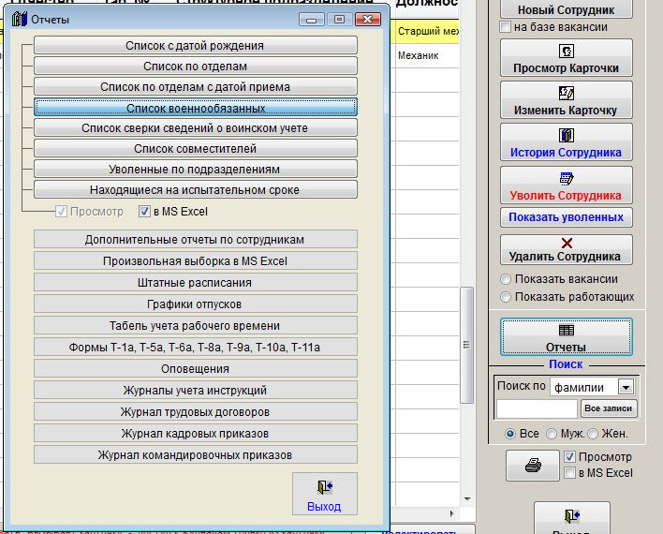
Task: Select the 'Все' gender radio button
Action: coord(510,434)
